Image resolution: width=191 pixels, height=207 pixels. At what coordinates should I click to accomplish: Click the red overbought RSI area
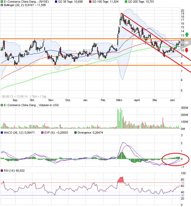[121, 180]
